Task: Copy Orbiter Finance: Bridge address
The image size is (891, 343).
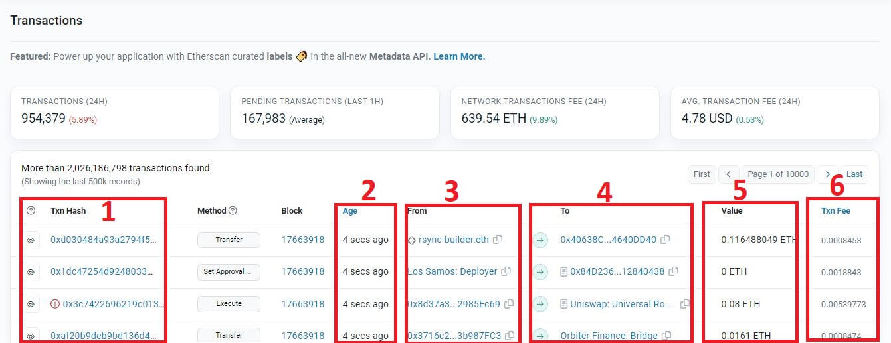Action: click(x=666, y=336)
